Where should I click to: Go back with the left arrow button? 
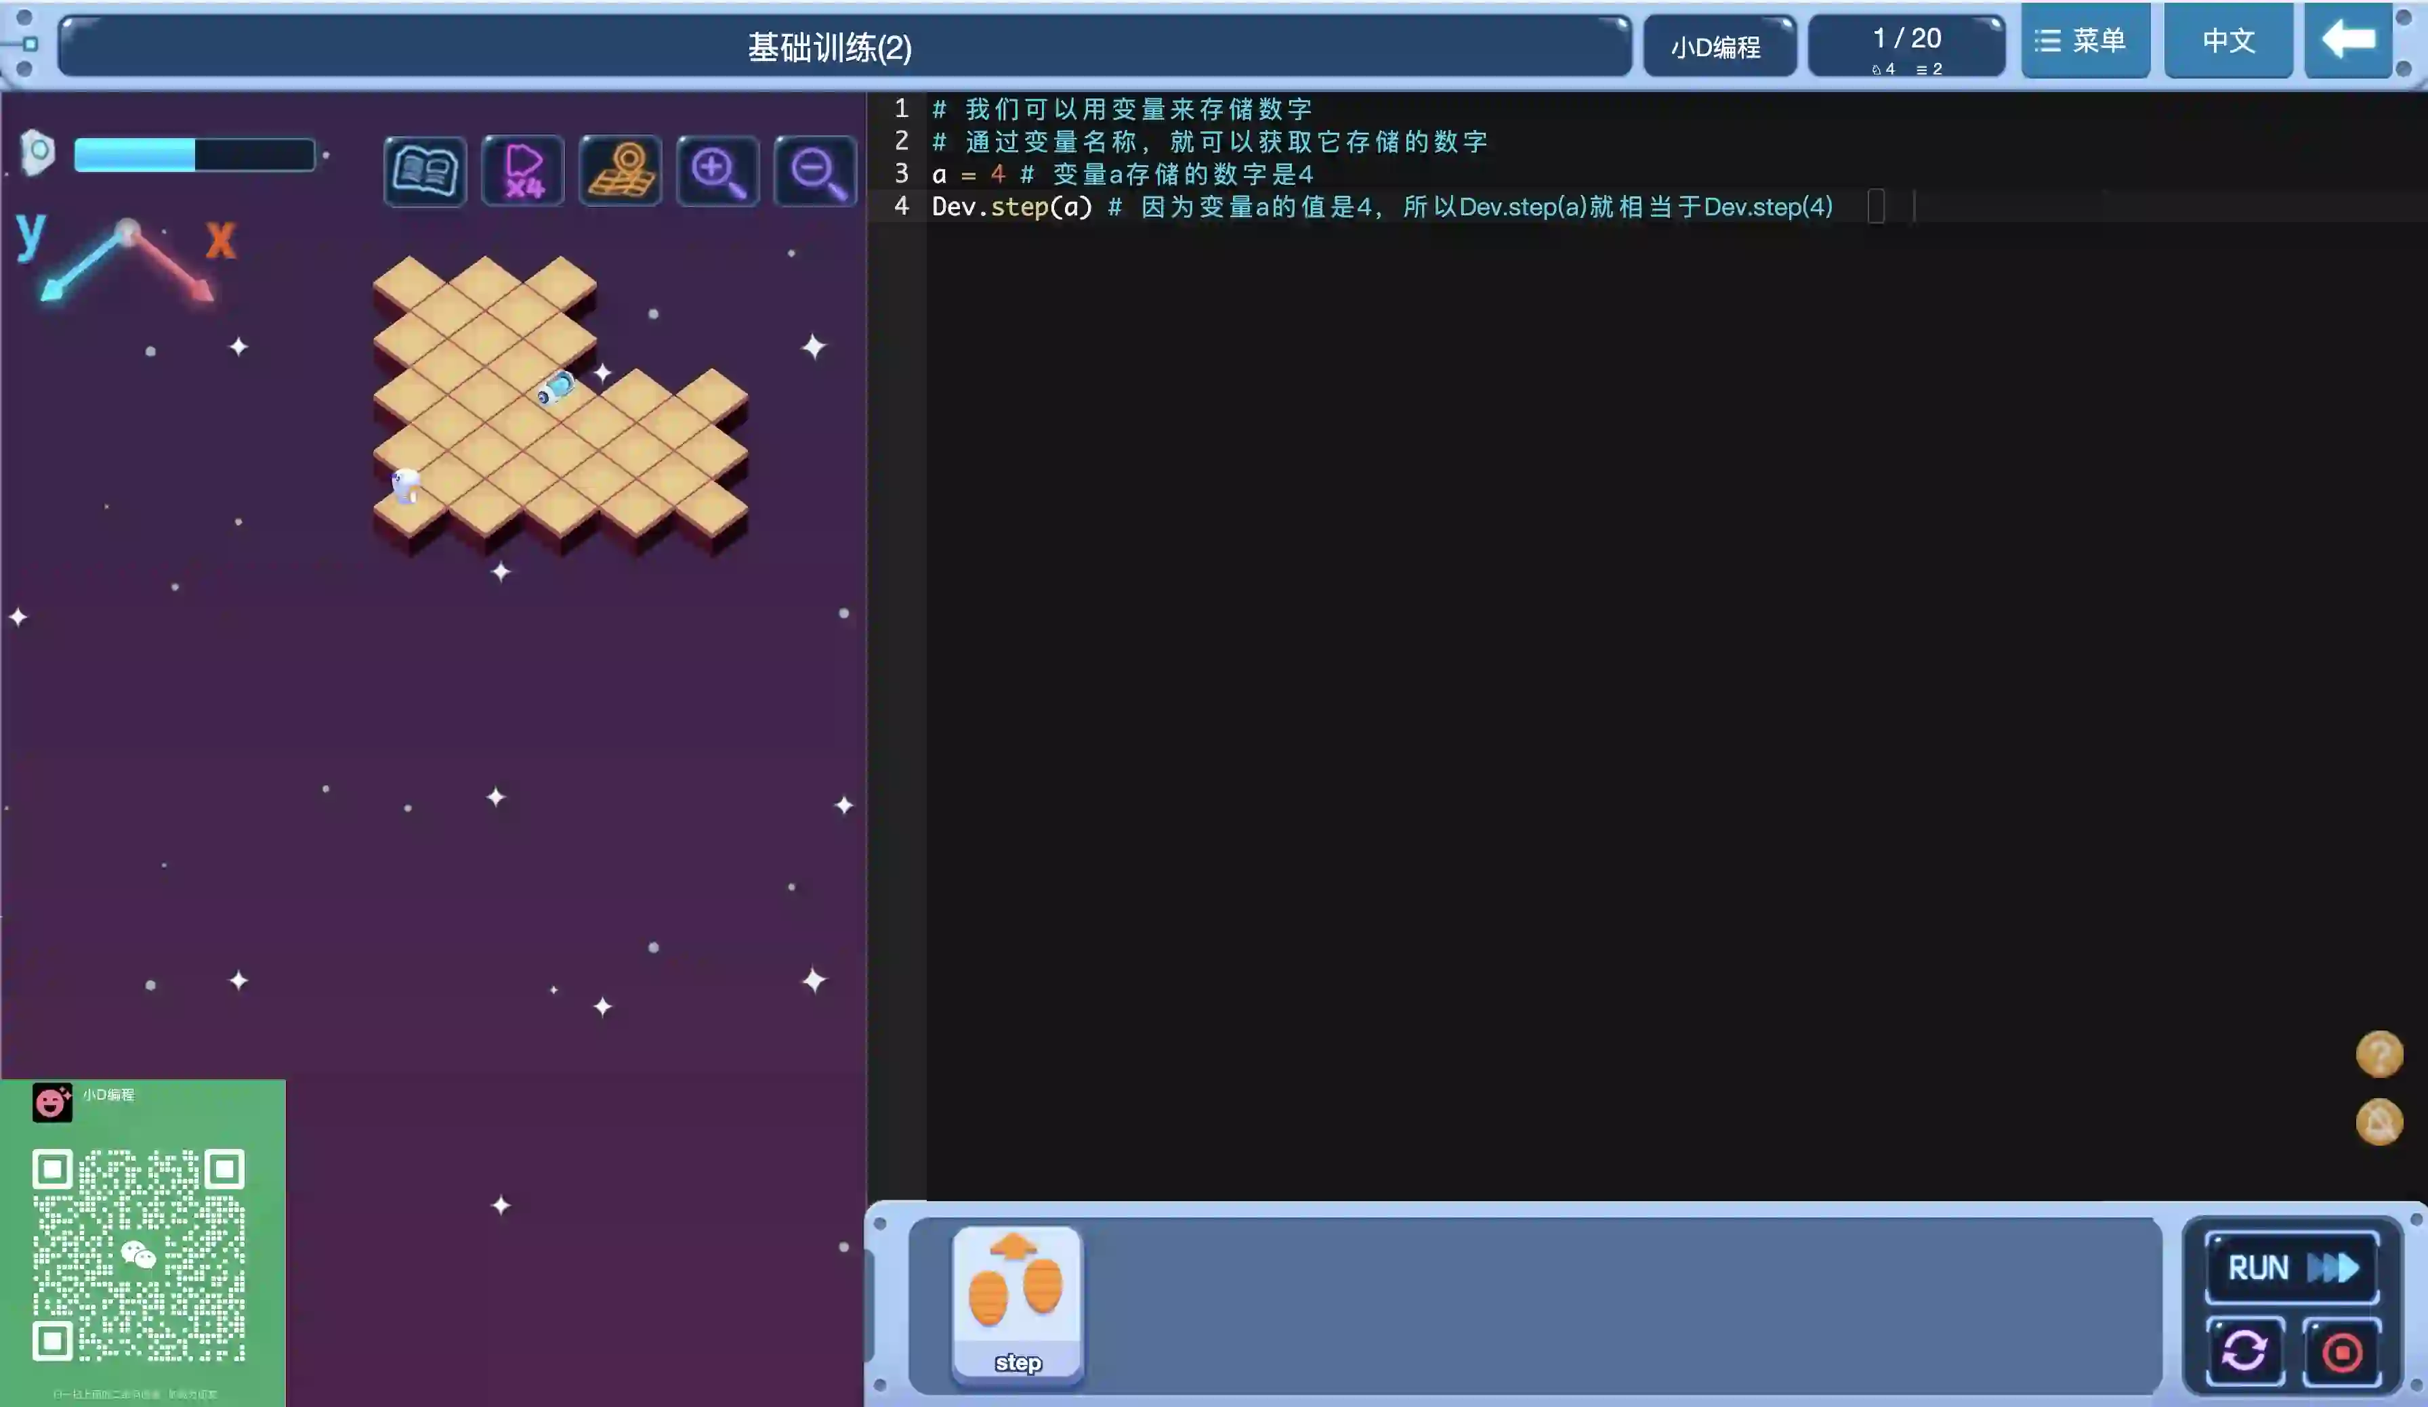pyautogui.click(x=2348, y=41)
